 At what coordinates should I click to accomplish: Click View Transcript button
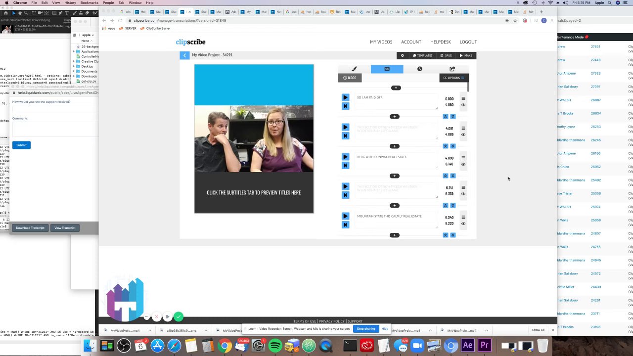tap(65, 228)
